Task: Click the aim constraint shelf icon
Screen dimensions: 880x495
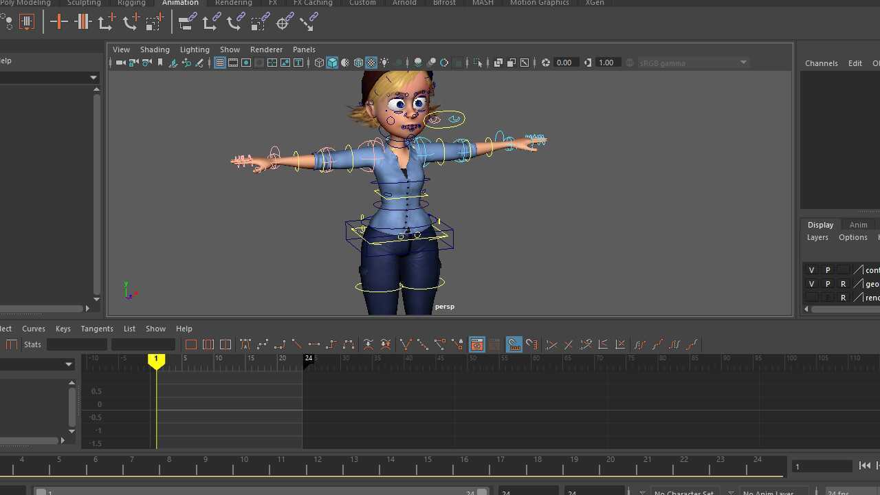Action: pyautogui.click(x=285, y=23)
